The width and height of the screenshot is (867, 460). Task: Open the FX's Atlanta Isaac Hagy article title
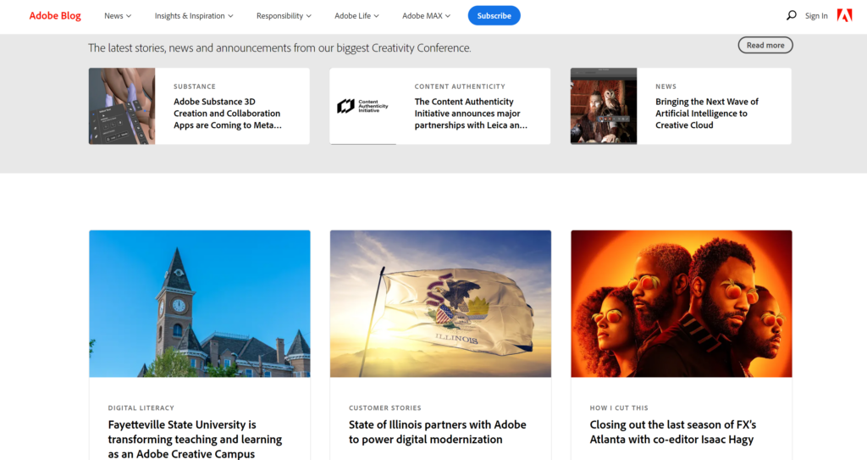(673, 432)
